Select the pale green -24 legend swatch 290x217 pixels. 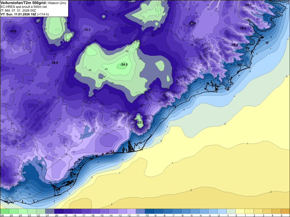pos(23,211)
